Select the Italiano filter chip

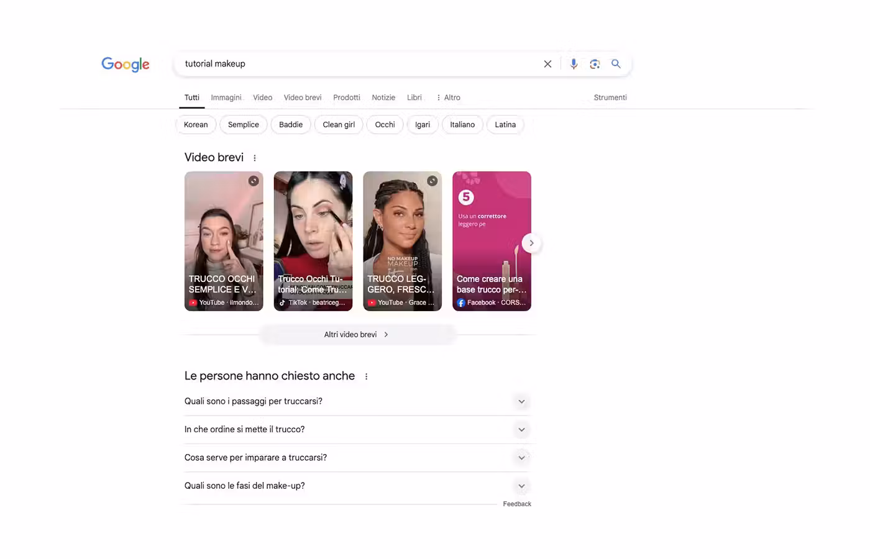point(462,125)
